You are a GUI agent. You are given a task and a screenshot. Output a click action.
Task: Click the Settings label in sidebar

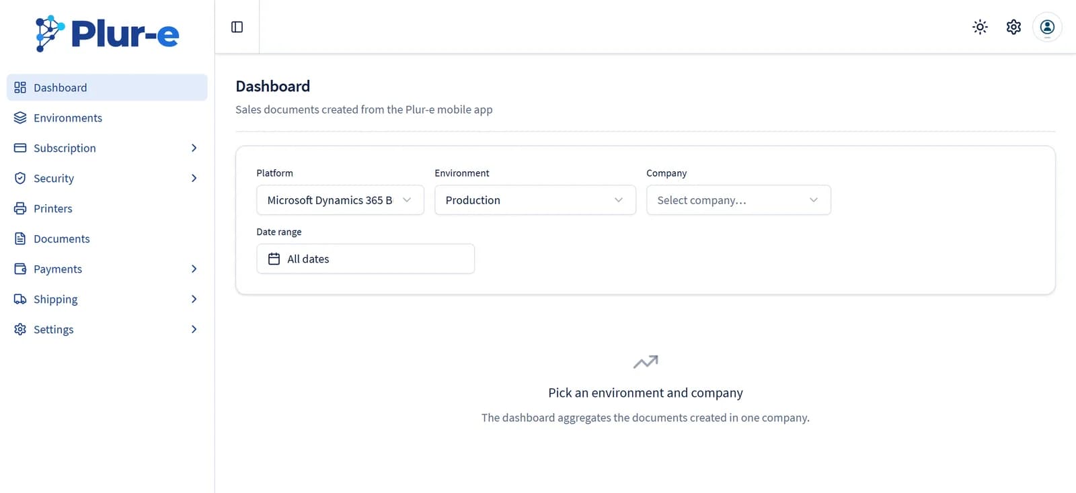coord(54,330)
